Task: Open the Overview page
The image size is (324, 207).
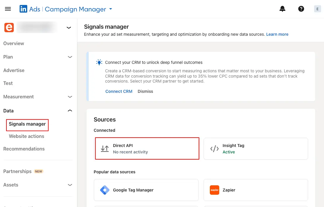Action: [14, 43]
